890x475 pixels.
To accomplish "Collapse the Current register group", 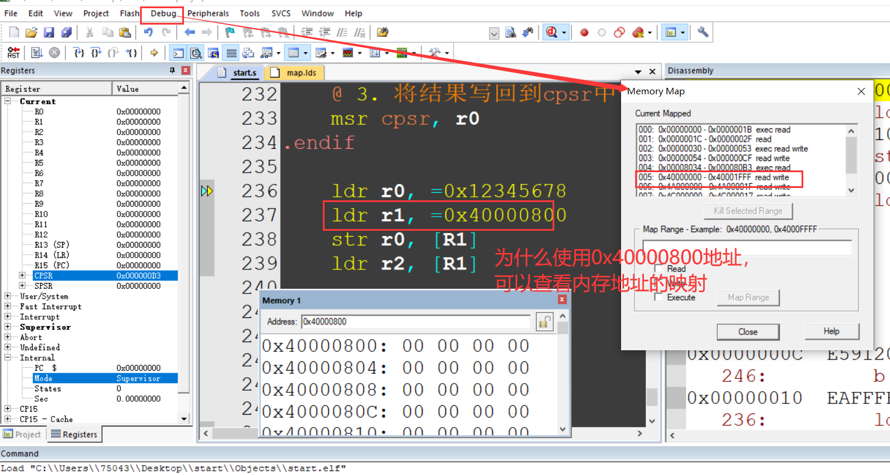I will pyautogui.click(x=8, y=101).
